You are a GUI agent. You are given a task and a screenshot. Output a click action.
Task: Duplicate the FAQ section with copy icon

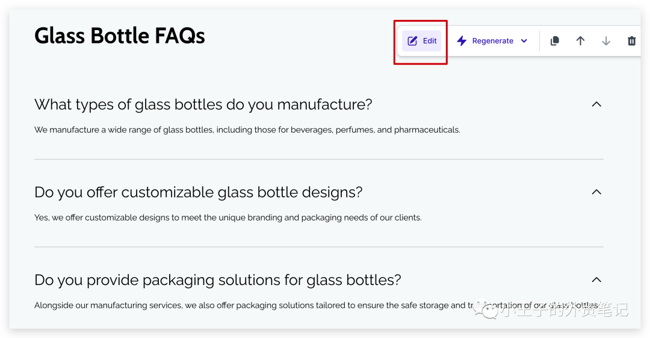555,41
